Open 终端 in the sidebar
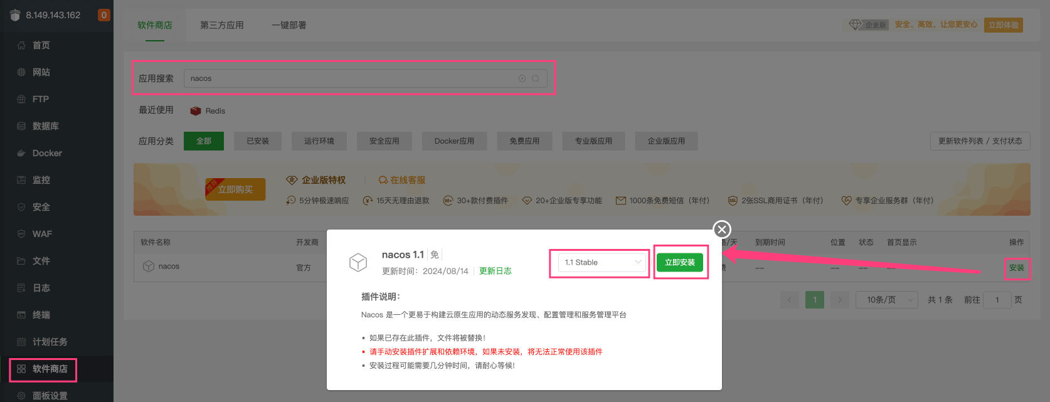Screen dimensions: 1050x402 click(x=41, y=315)
